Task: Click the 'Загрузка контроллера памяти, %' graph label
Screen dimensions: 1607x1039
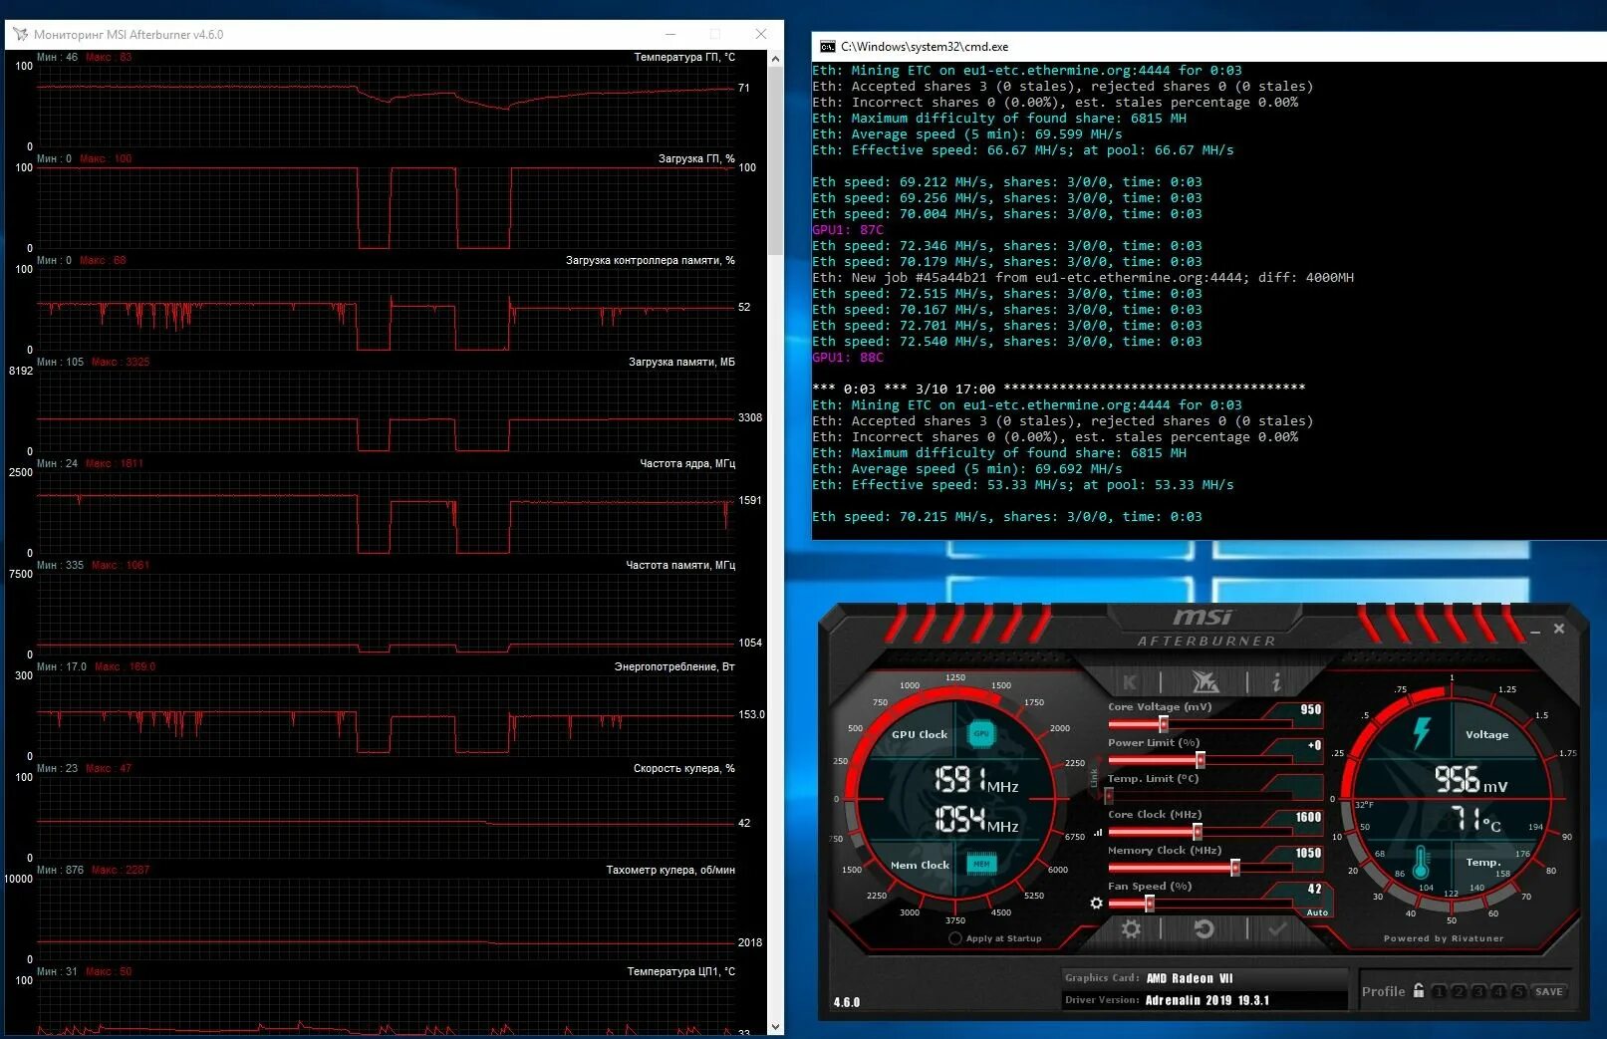Action: pos(651,260)
